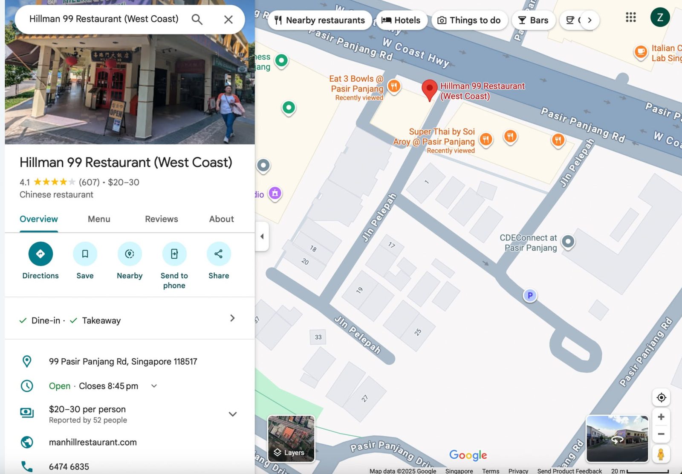Click Send Product Feedback link

pyautogui.click(x=569, y=471)
